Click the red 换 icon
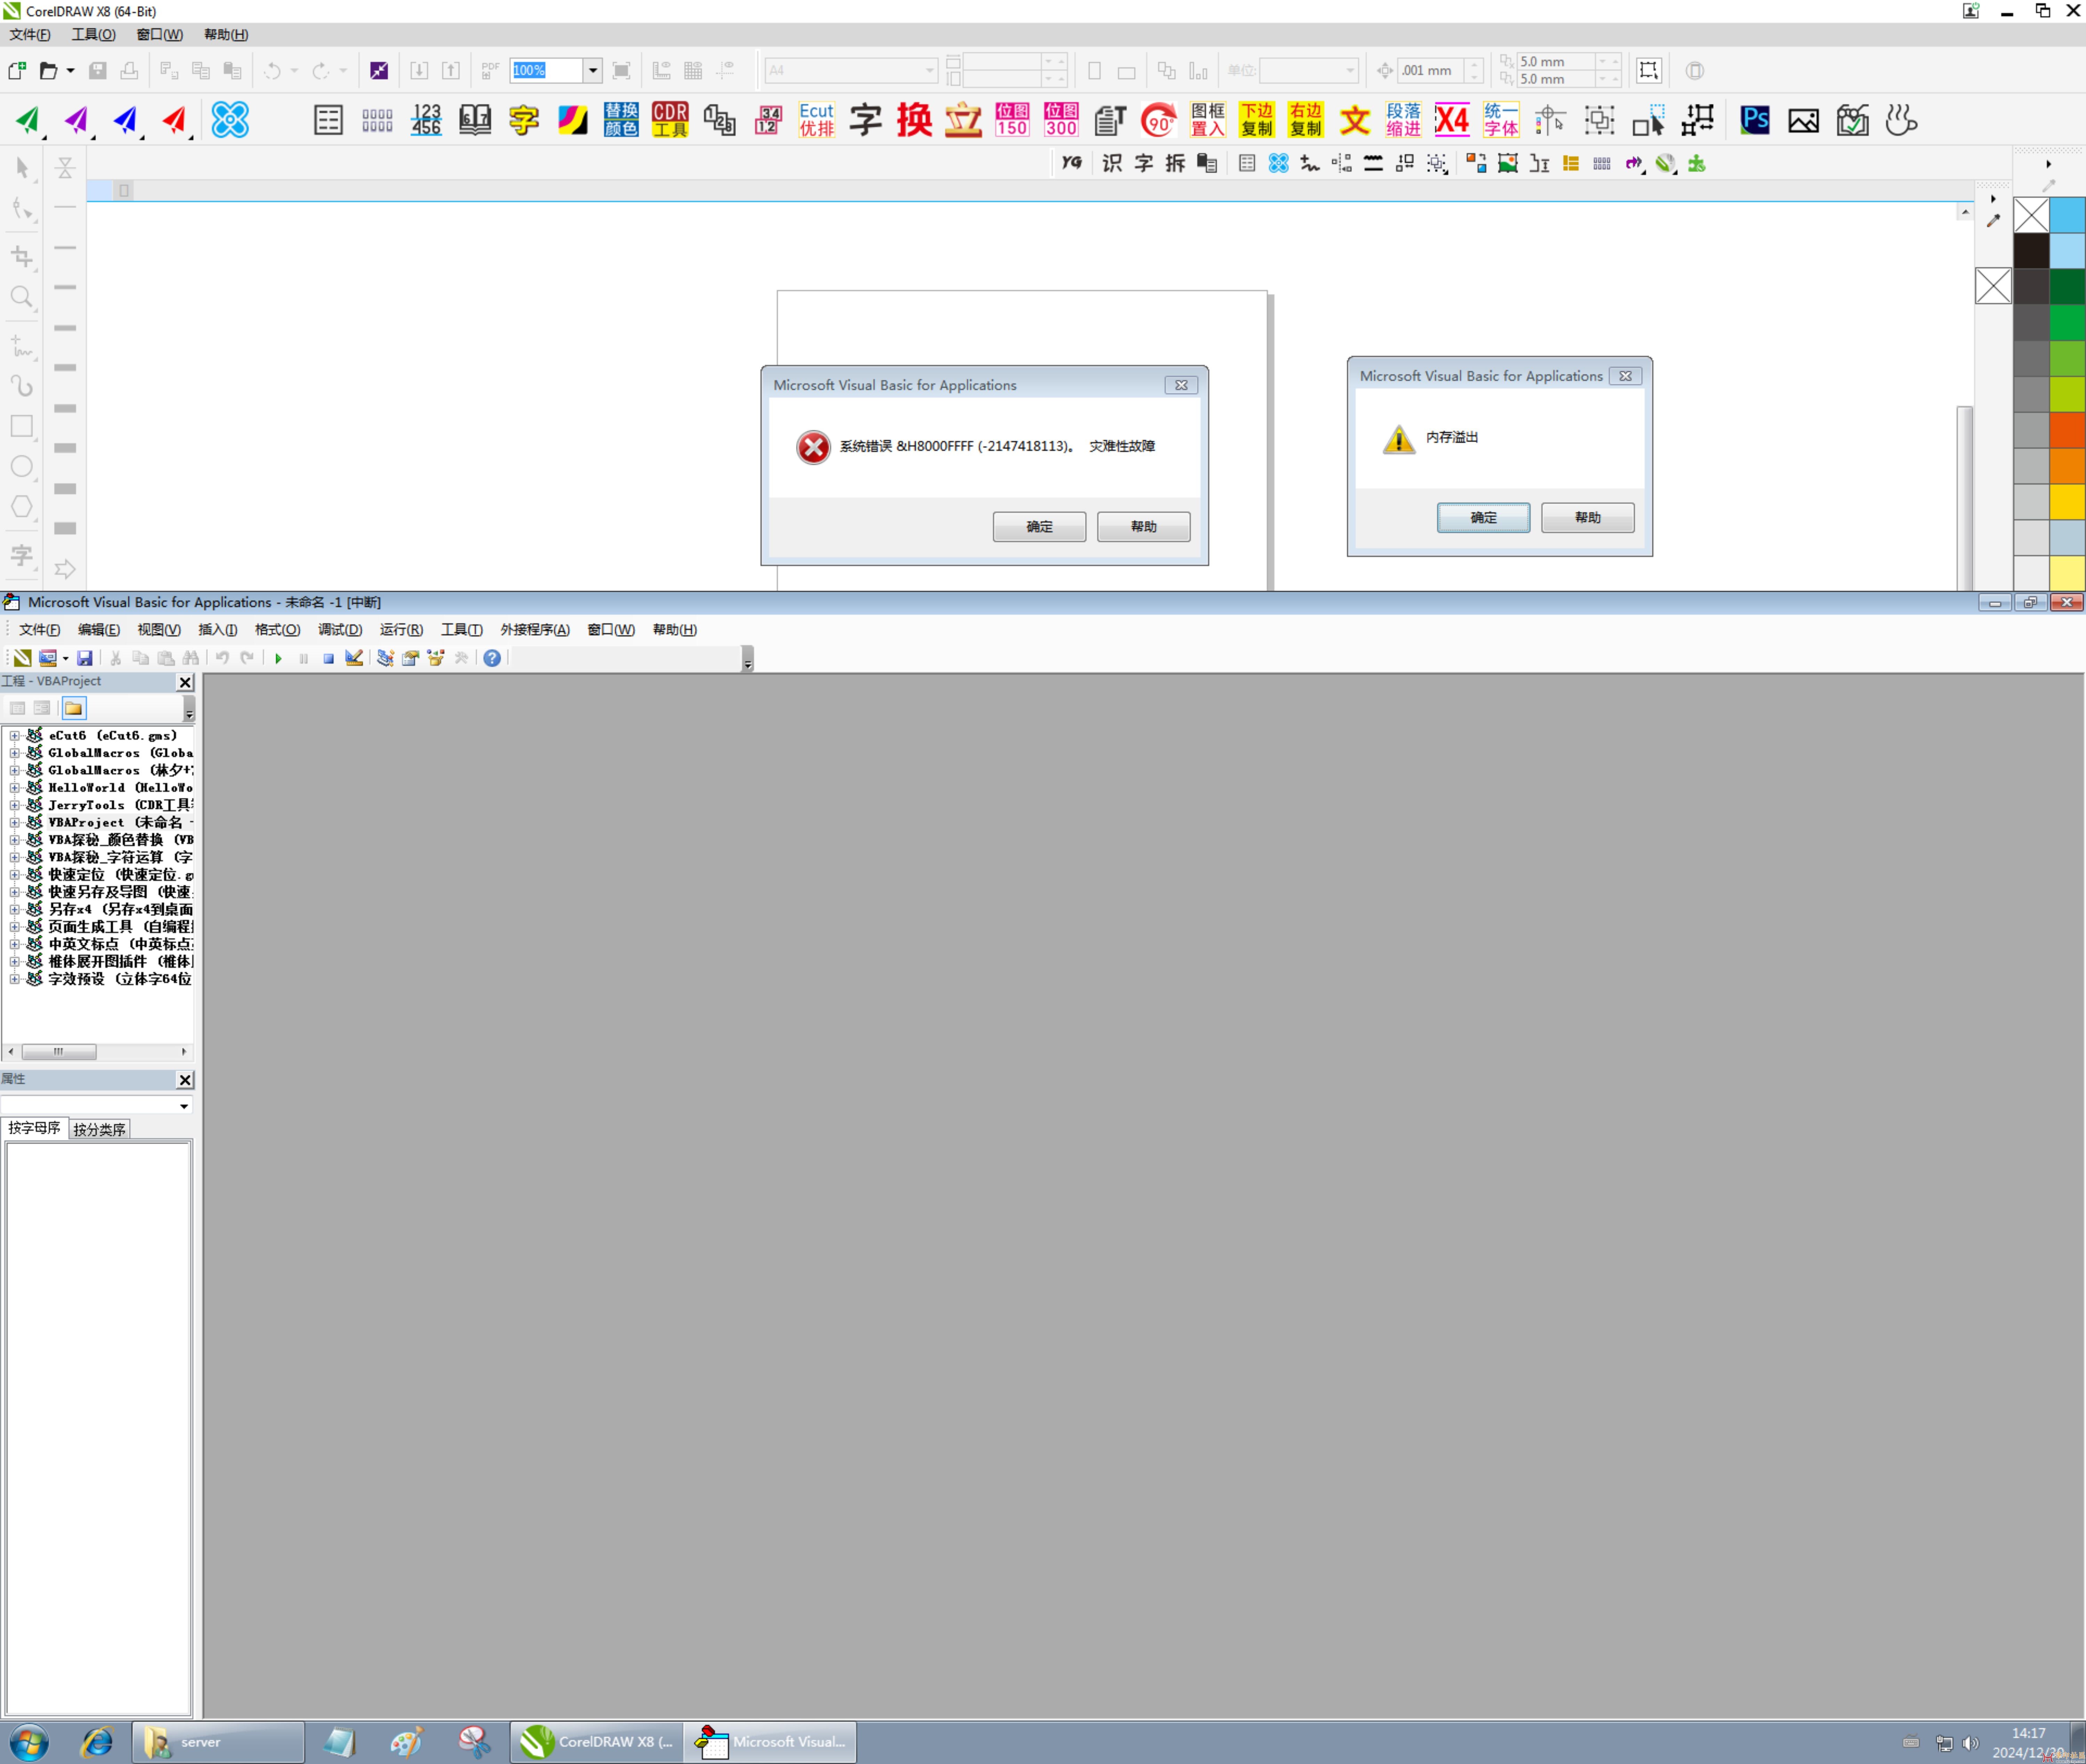Viewport: 2086px width, 1764px height. (914, 120)
